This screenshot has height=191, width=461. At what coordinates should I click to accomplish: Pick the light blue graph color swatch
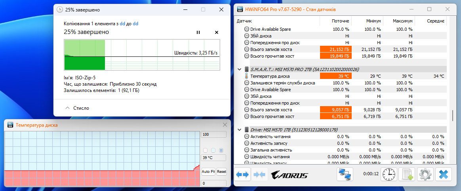pyautogui.click(x=213, y=150)
